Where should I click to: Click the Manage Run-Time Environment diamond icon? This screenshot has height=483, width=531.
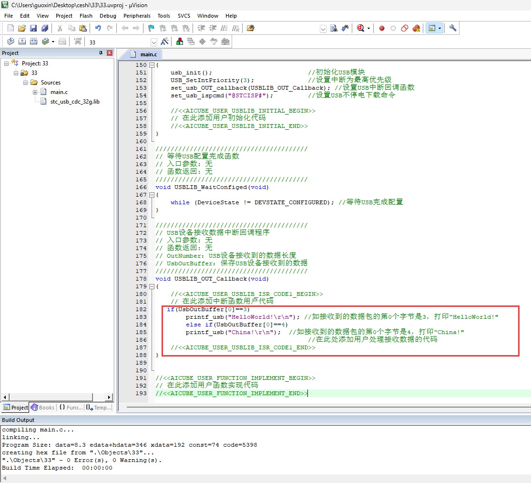pos(203,42)
